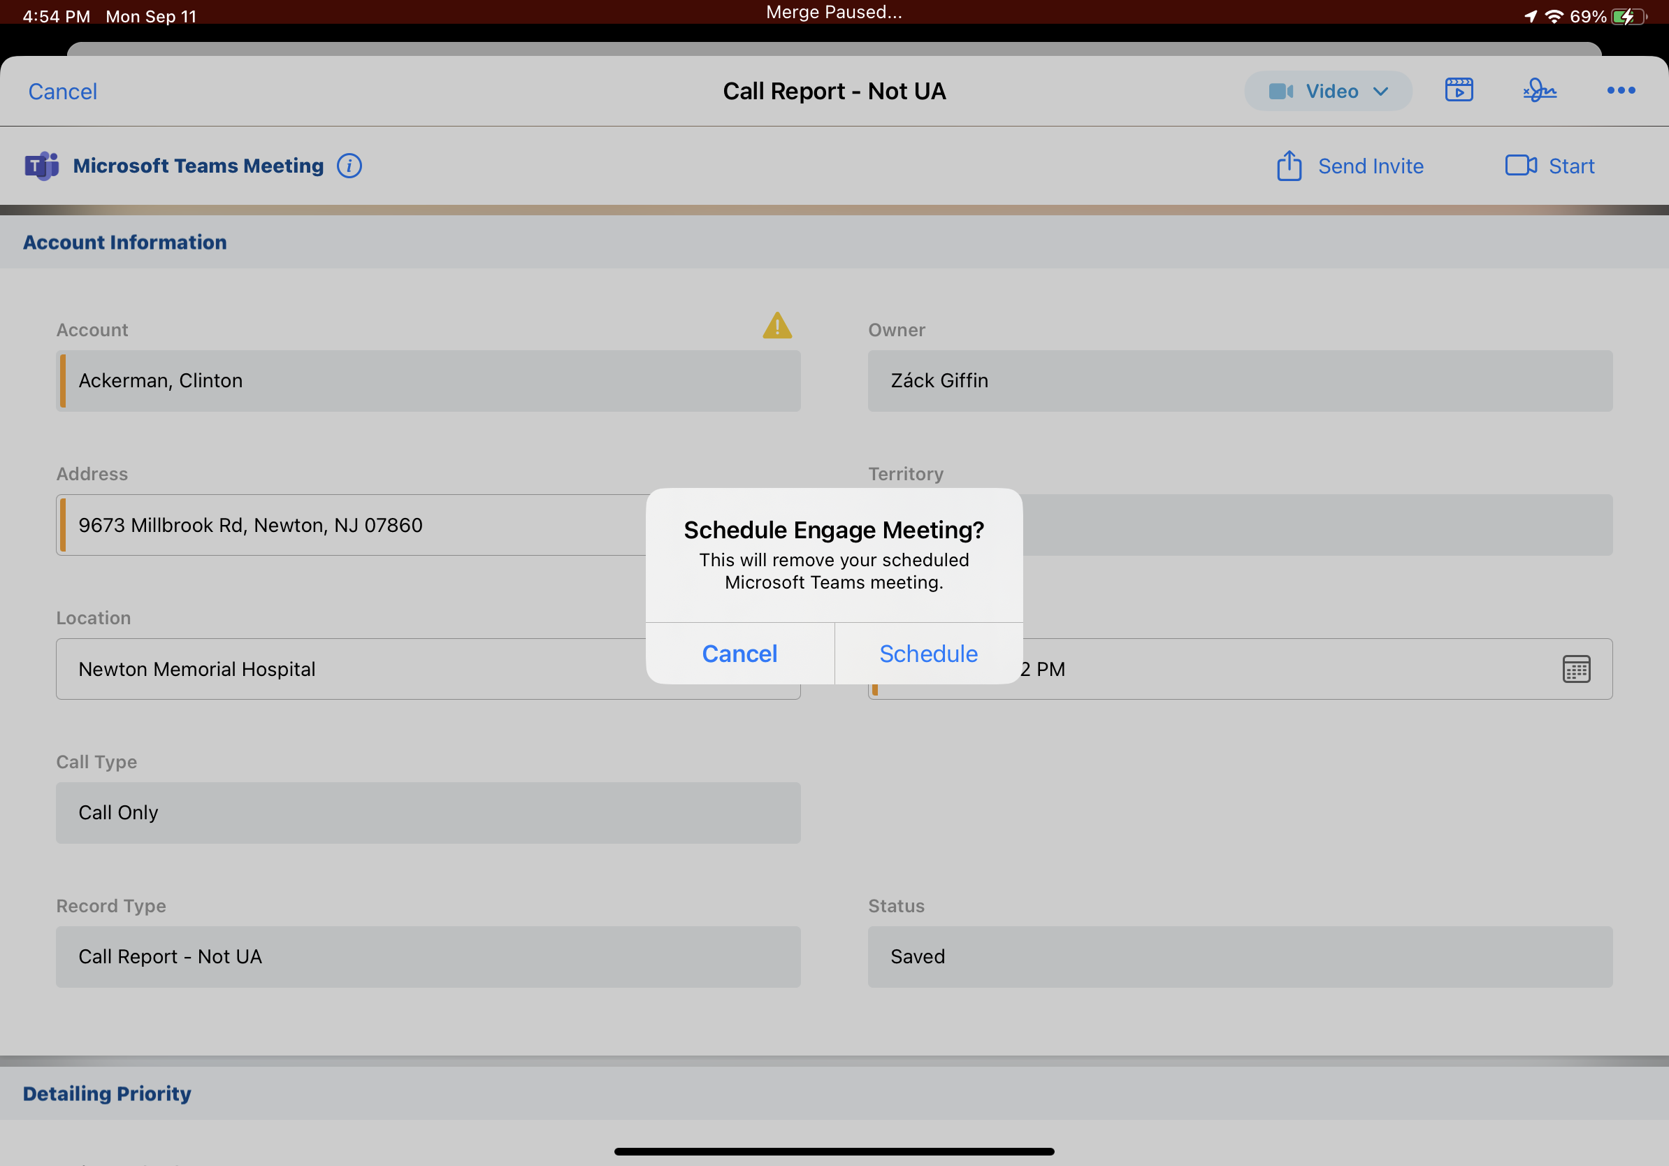Tap the Send Invite share icon
The width and height of the screenshot is (1669, 1166).
[x=1289, y=166]
